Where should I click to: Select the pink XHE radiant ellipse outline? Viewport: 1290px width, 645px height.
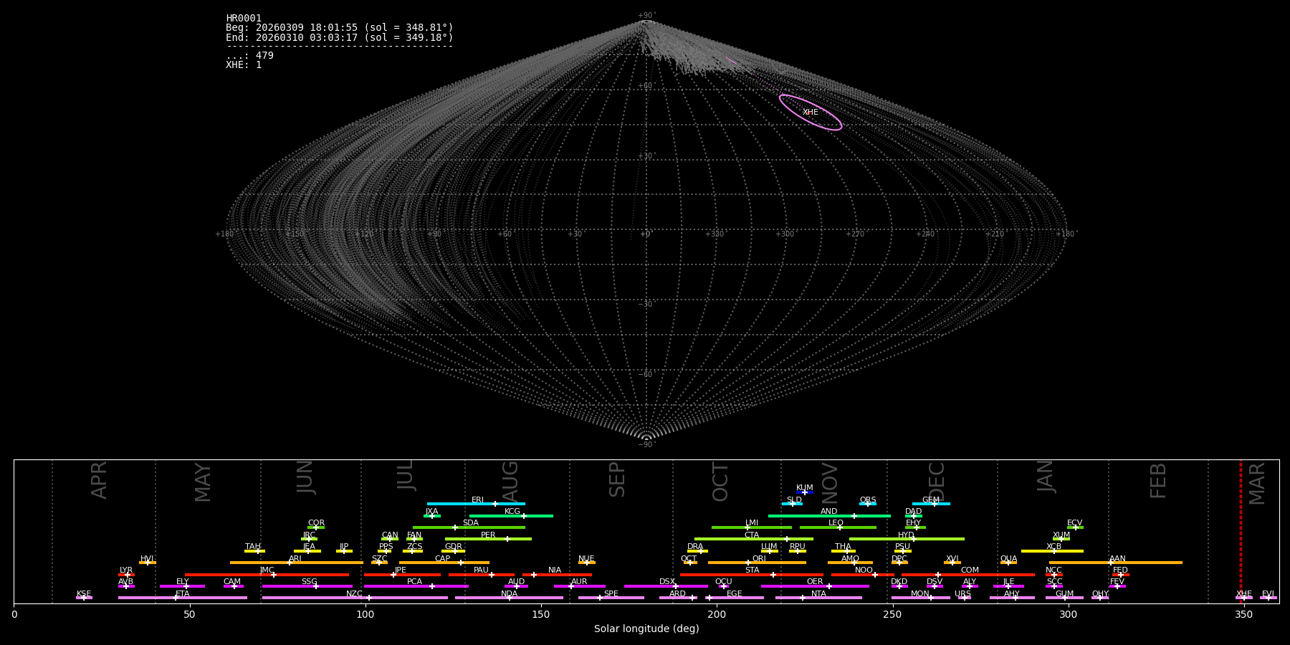click(x=811, y=113)
